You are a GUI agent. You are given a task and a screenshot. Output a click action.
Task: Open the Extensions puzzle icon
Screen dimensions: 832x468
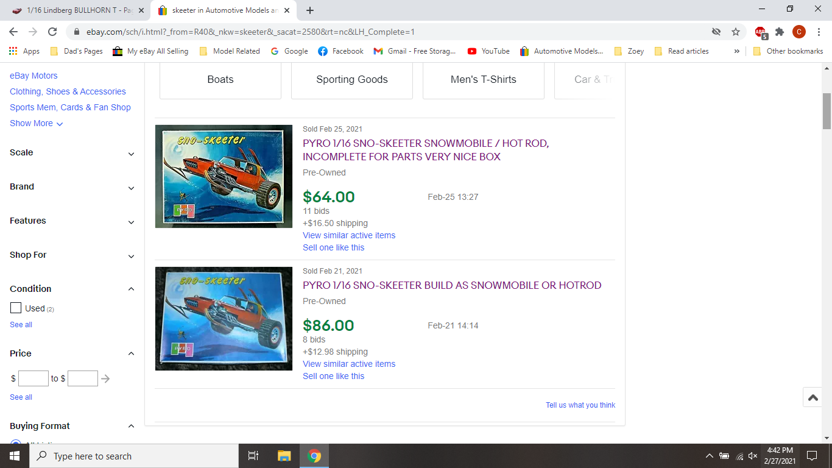pos(780,32)
